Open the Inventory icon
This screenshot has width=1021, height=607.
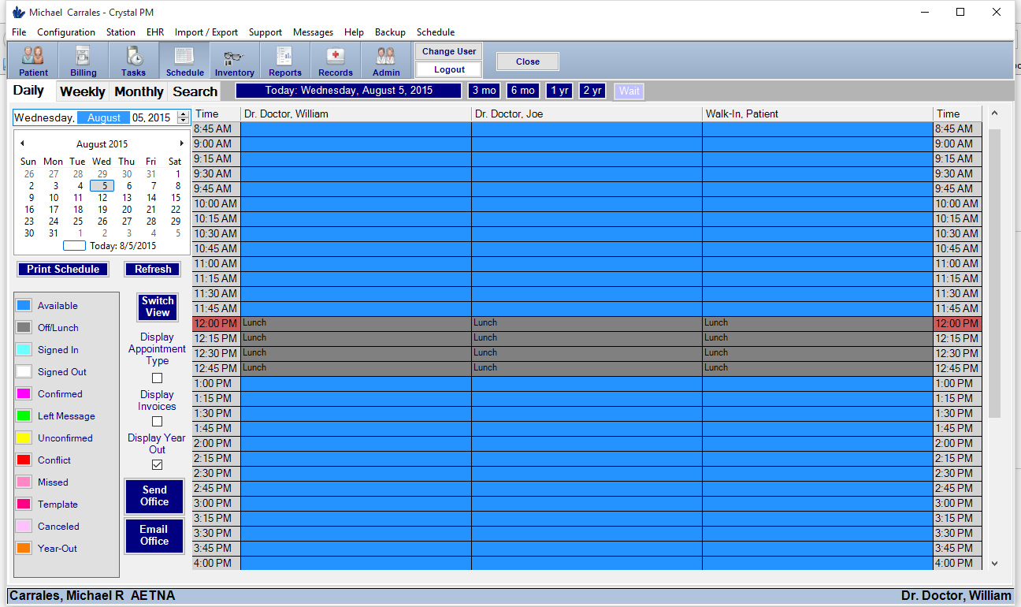click(234, 60)
